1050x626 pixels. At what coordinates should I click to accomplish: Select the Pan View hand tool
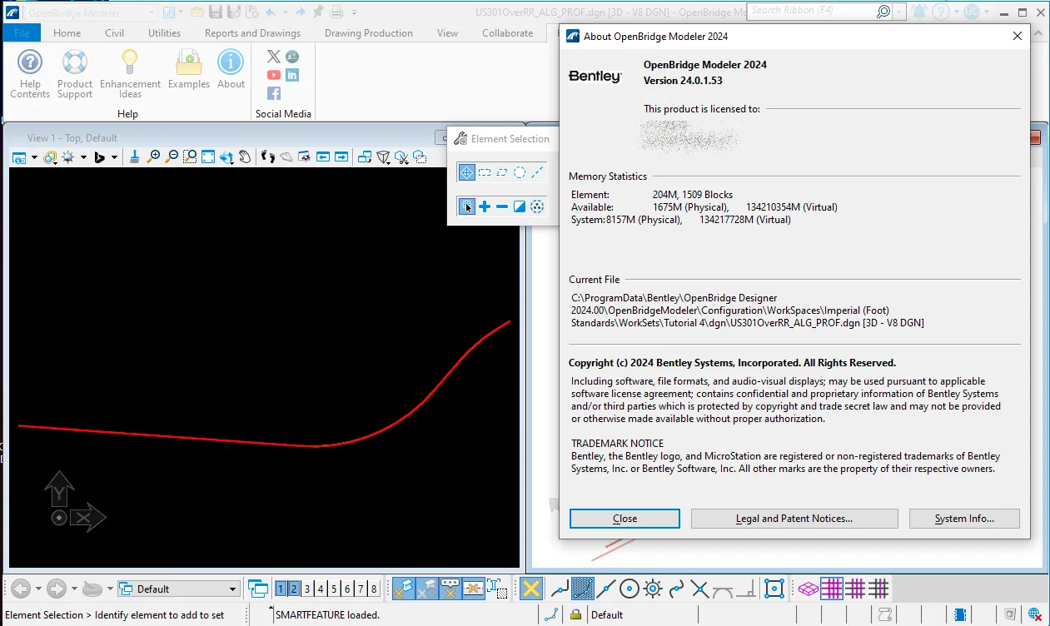[245, 156]
